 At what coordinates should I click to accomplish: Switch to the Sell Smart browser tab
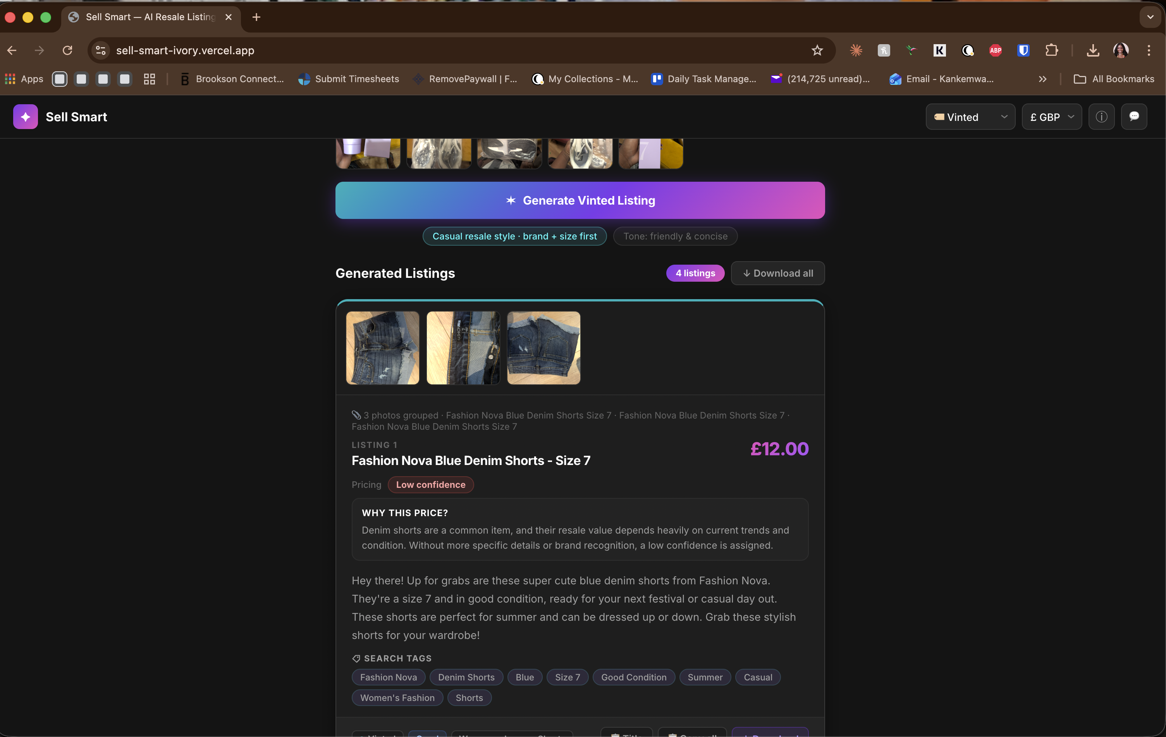(x=150, y=17)
